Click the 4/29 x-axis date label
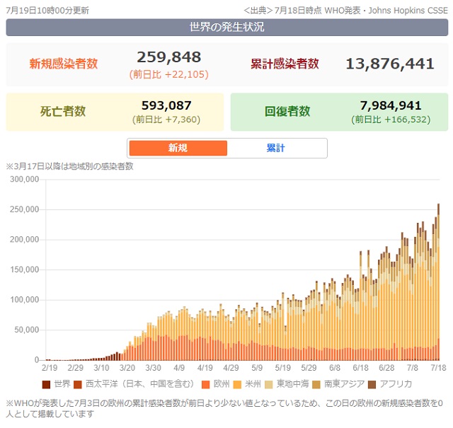Image resolution: width=453 pixels, height=428 pixels. pyautogui.click(x=231, y=368)
